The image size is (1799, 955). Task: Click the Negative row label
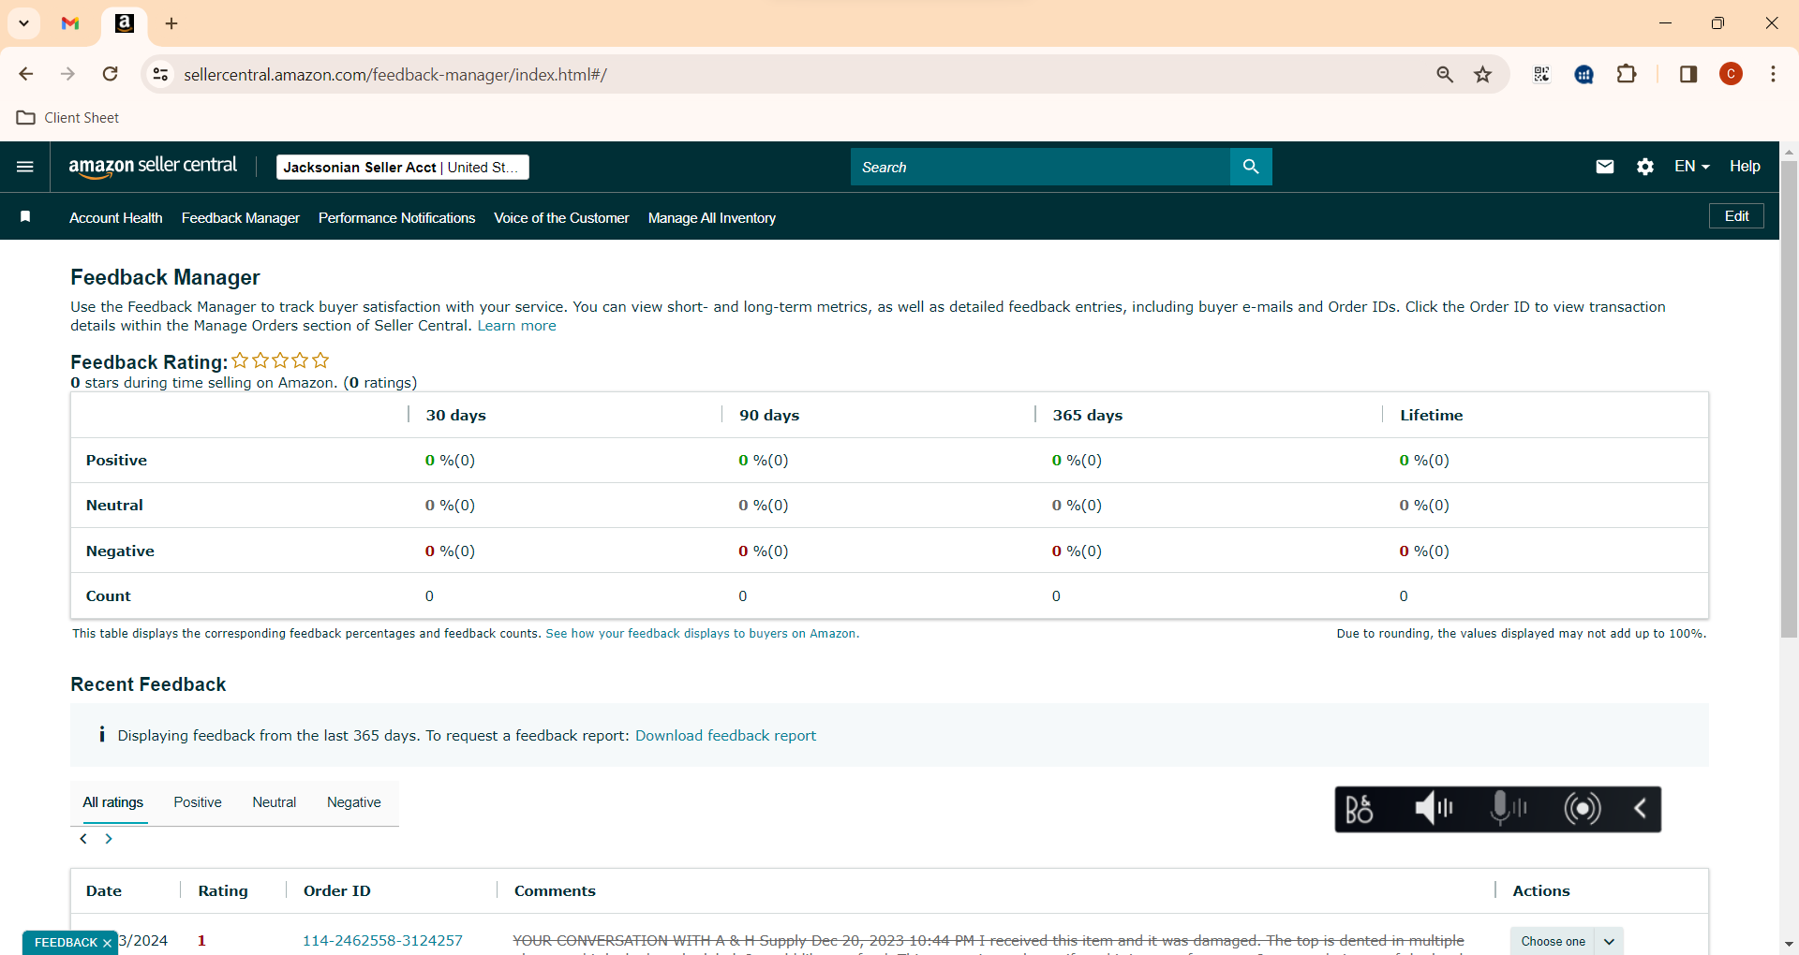[x=120, y=551]
